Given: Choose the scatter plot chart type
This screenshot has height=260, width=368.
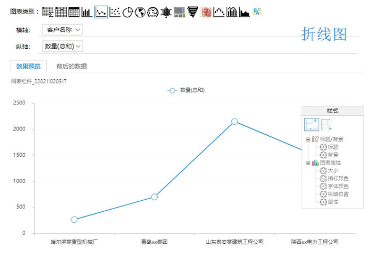Looking at the screenshot, I should pyautogui.click(x=115, y=12).
